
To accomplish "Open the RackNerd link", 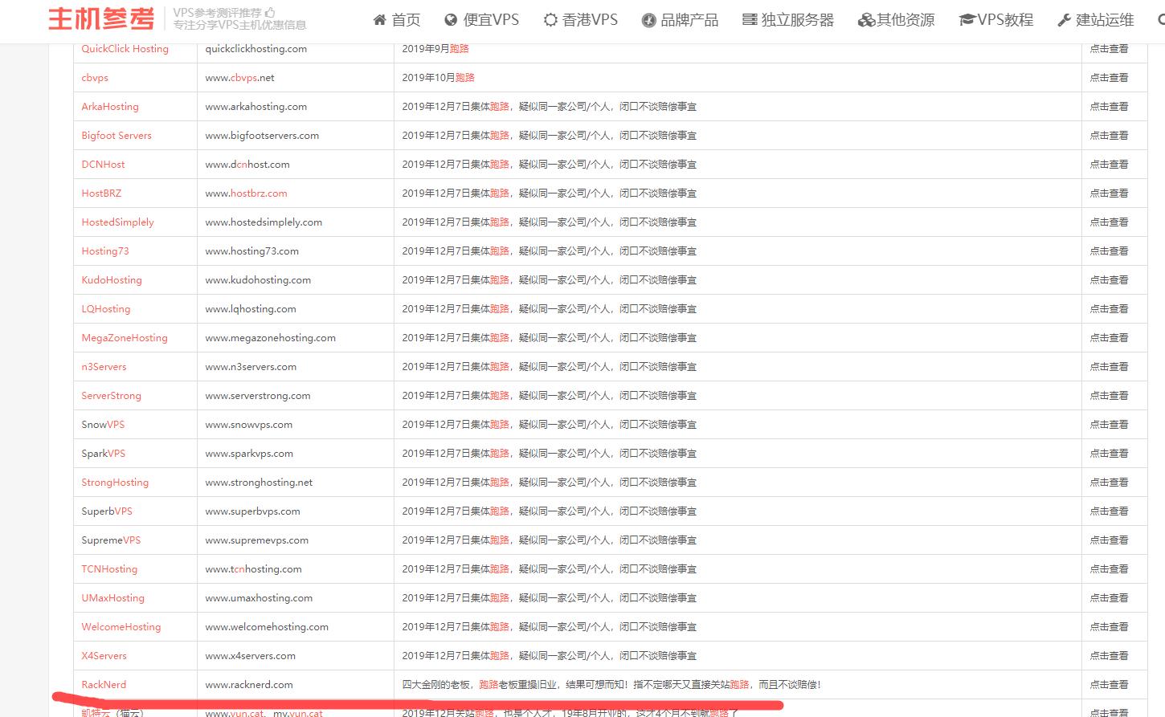I will tap(104, 685).
